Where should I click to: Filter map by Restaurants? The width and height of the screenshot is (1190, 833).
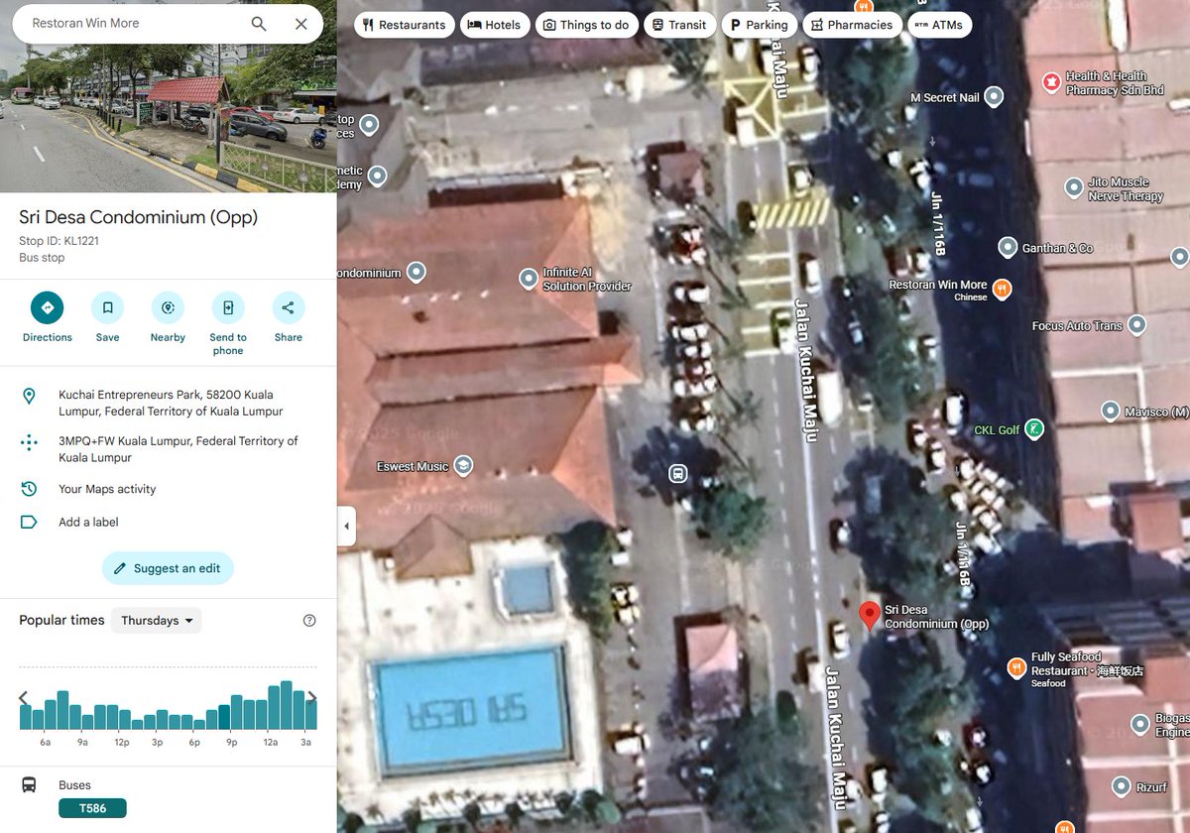click(x=404, y=25)
